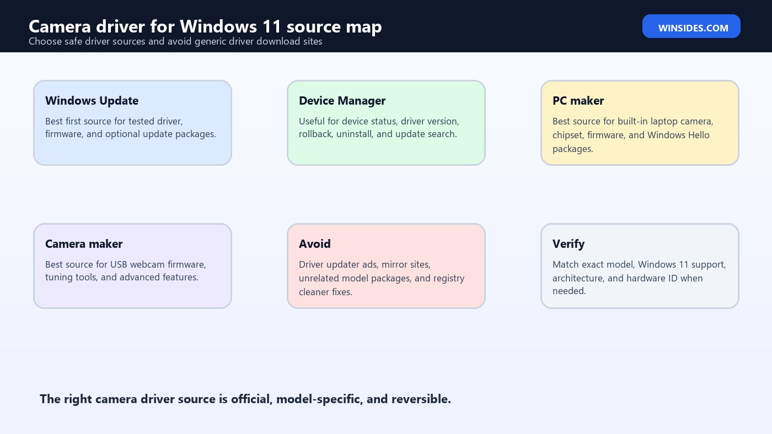Click the text 'Best source for built-in laptop camera'

pyautogui.click(x=633, y=121)
